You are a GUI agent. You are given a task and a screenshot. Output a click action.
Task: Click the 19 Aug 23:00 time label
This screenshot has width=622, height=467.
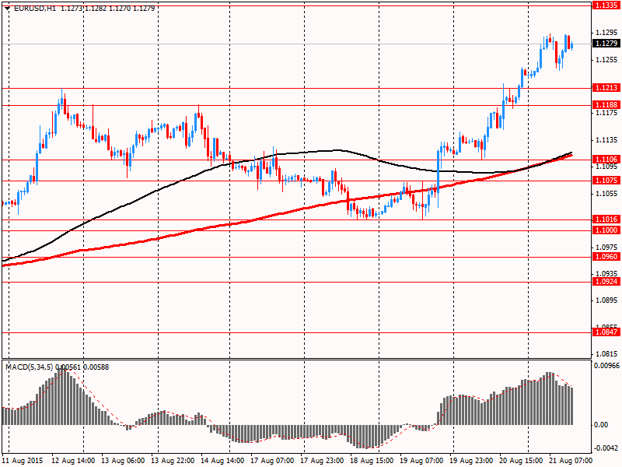pos(471,461)
